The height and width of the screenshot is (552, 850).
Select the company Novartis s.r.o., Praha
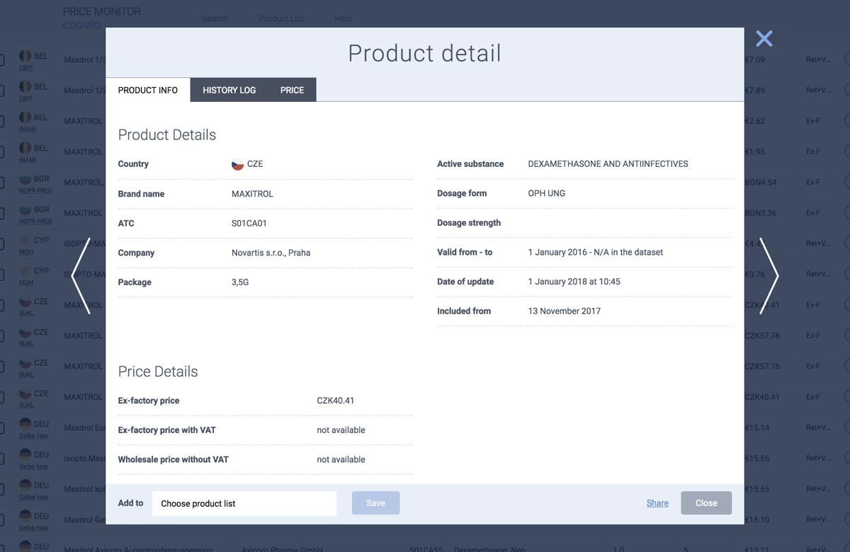coord(271,253)
